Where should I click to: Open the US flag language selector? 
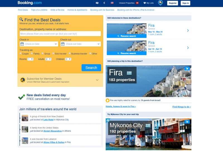[x=112, y=3]
